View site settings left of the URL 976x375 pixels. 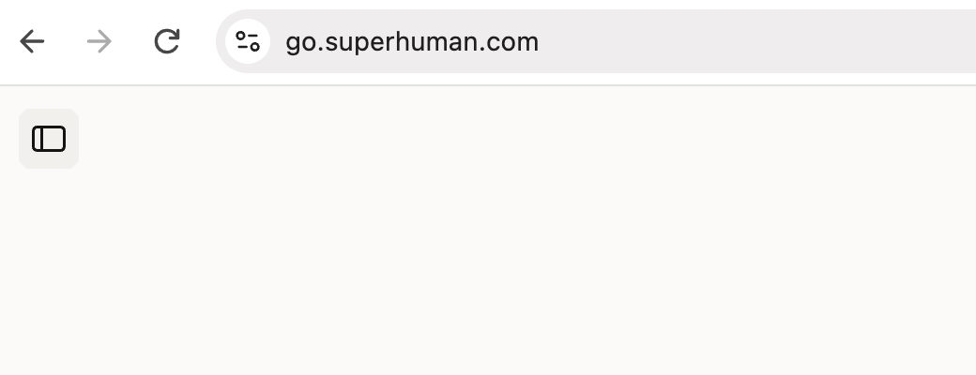coord(247,41)
